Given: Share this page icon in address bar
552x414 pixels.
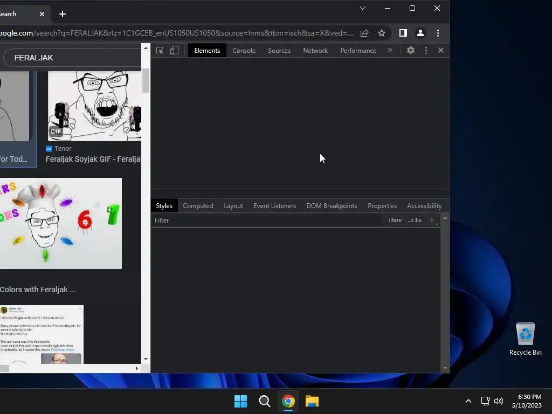Looking at the screenshot, I should click(364, 33).
